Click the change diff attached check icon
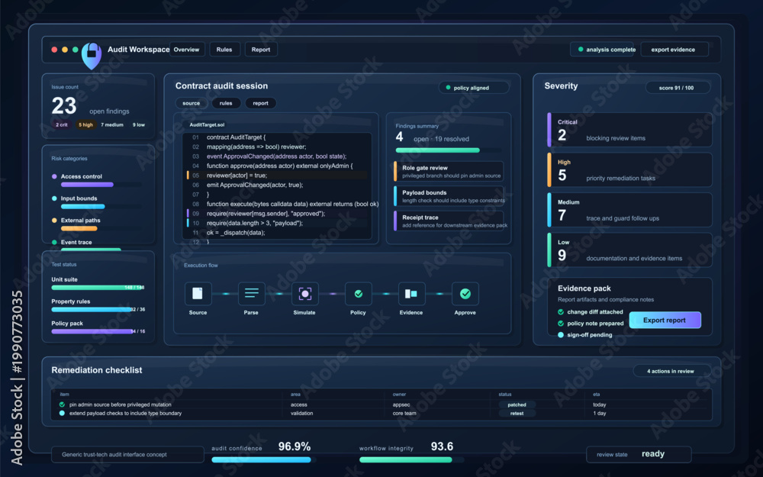This screenshot has height=477, width=763. [561, 312]
